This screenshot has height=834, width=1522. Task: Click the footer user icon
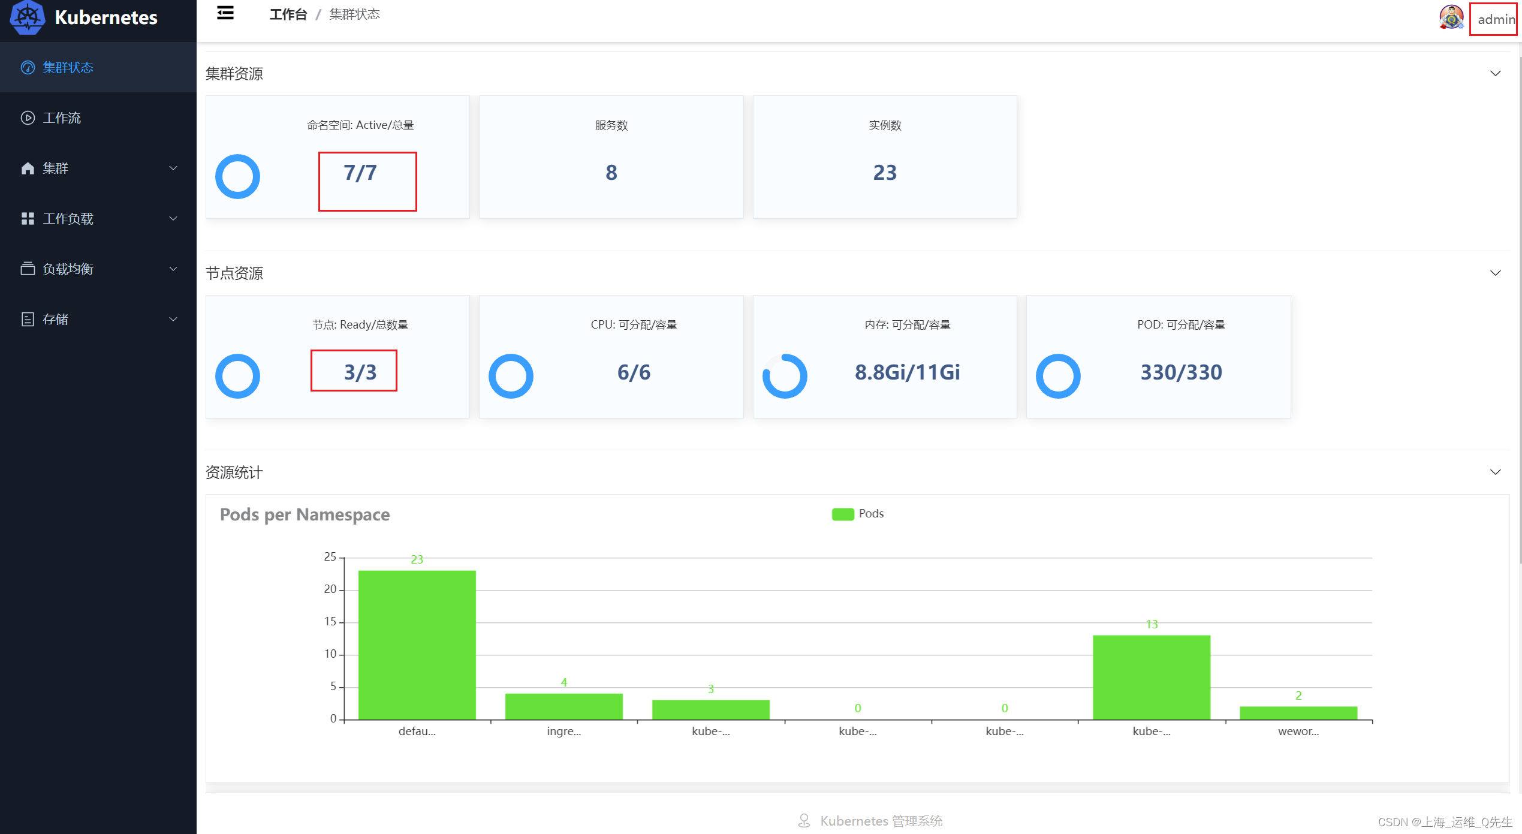coord(804,821)
